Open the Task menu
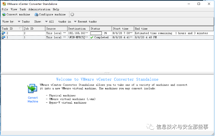Image resolution: width=215 pixels, height=136 pixels. point(23,9)
